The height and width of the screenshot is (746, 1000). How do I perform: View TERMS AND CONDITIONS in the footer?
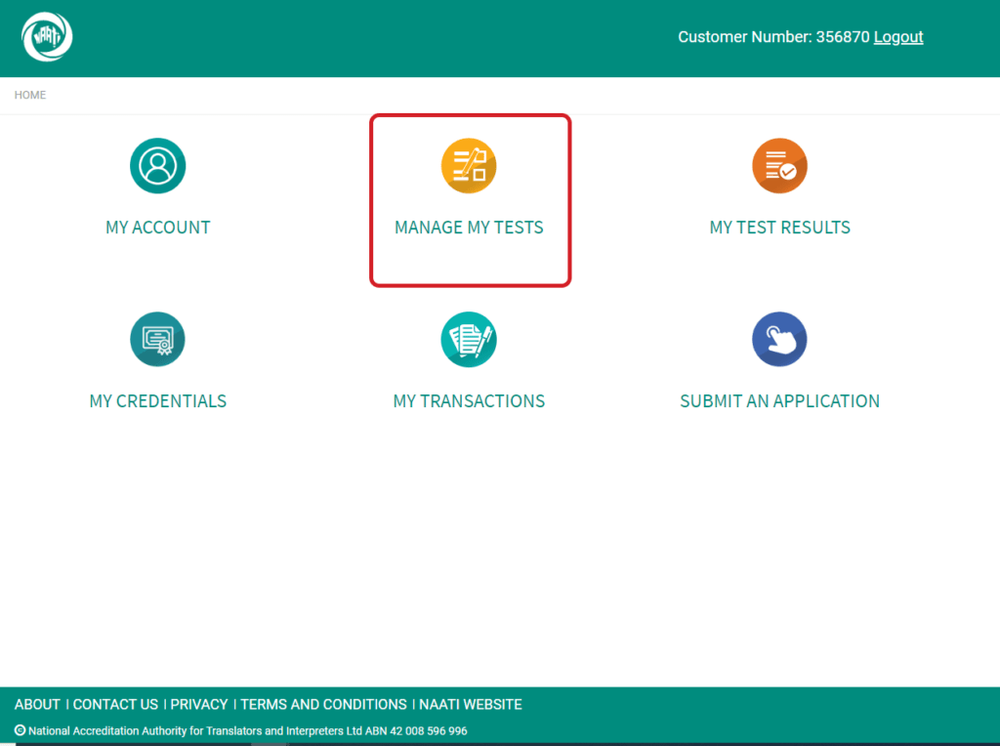pyautogui.click(x=323, y=704)
